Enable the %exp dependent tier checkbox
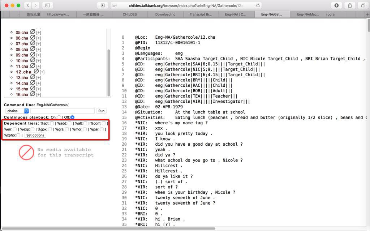This screenshot has width=370, height=231. coord(32,129)
